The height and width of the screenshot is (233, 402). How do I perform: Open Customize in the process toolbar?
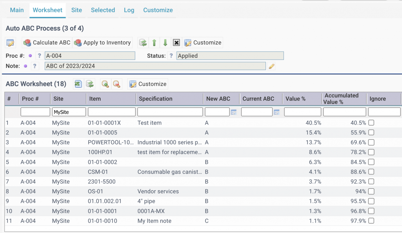(x=203, y=43)
